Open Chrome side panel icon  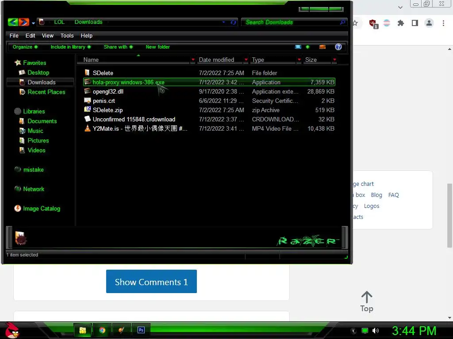[415, 23]
